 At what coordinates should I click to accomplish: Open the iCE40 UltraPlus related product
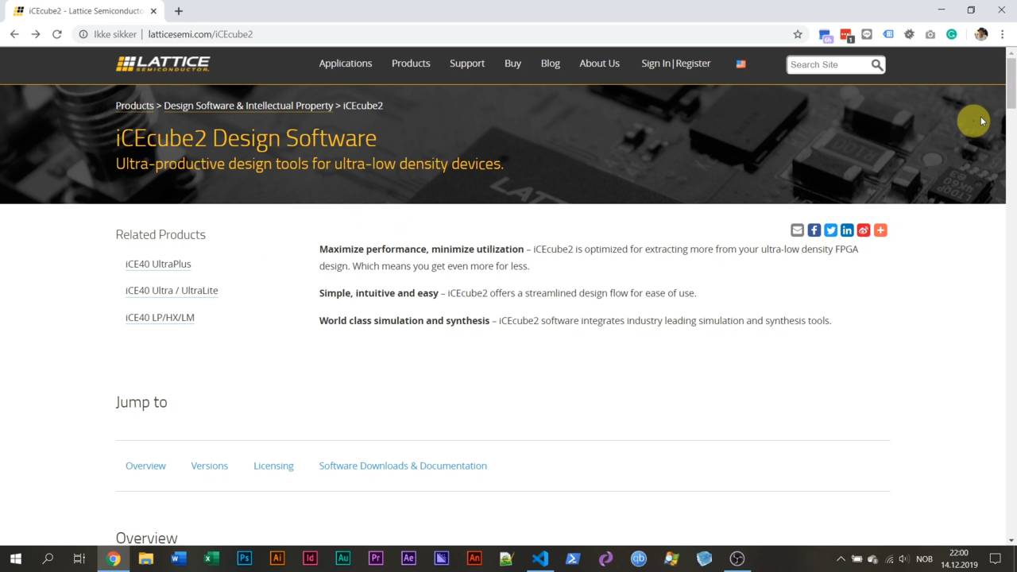click(158, 264)
